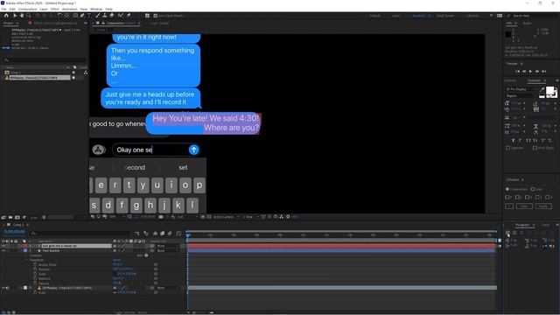Screen dimensions: 560x315
Task: Click the Home icon in the toolbar
Action: coord(6,16)
